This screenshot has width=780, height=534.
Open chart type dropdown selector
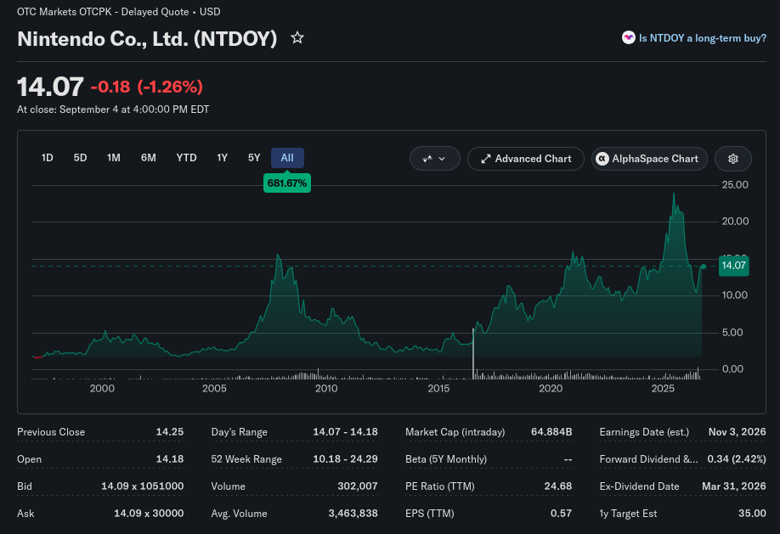434,159
